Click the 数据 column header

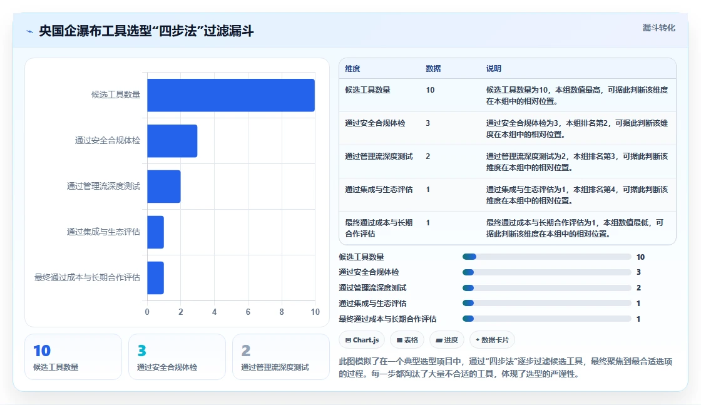coord(433,69)
